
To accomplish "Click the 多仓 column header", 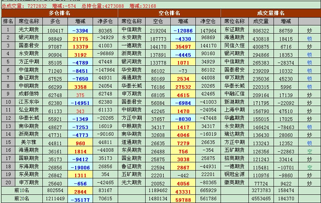I will (x=55, y=21).
